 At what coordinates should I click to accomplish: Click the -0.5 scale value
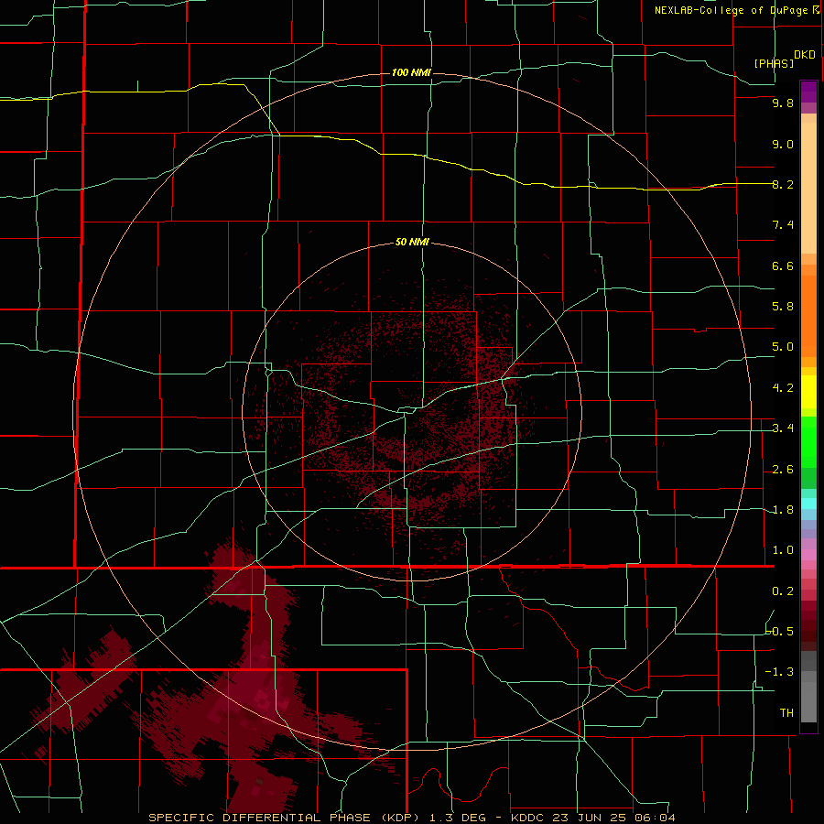(x=779, y=632)
